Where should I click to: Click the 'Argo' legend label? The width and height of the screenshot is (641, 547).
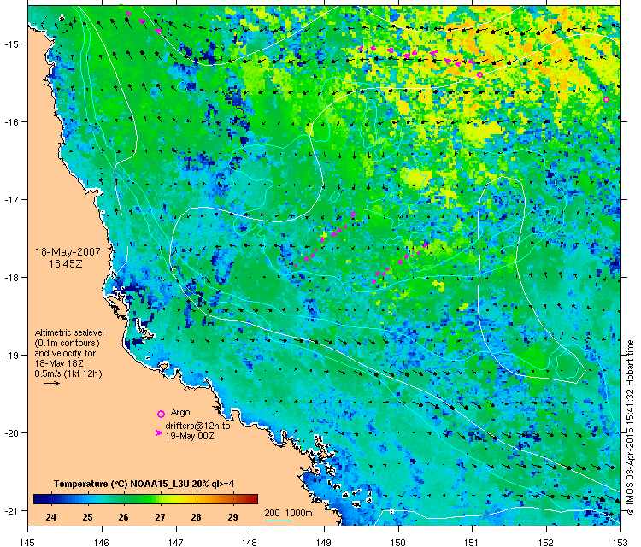click(180, 412)
